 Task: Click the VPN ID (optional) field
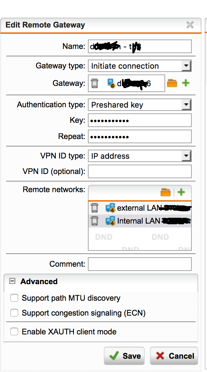click(x=140, y=171)
